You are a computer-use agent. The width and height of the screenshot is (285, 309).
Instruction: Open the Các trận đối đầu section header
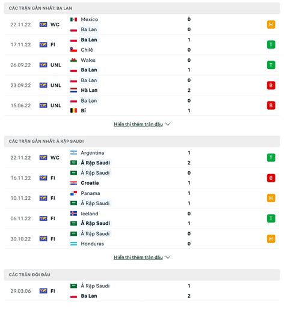pyautogui.click(x=142, y=274)
